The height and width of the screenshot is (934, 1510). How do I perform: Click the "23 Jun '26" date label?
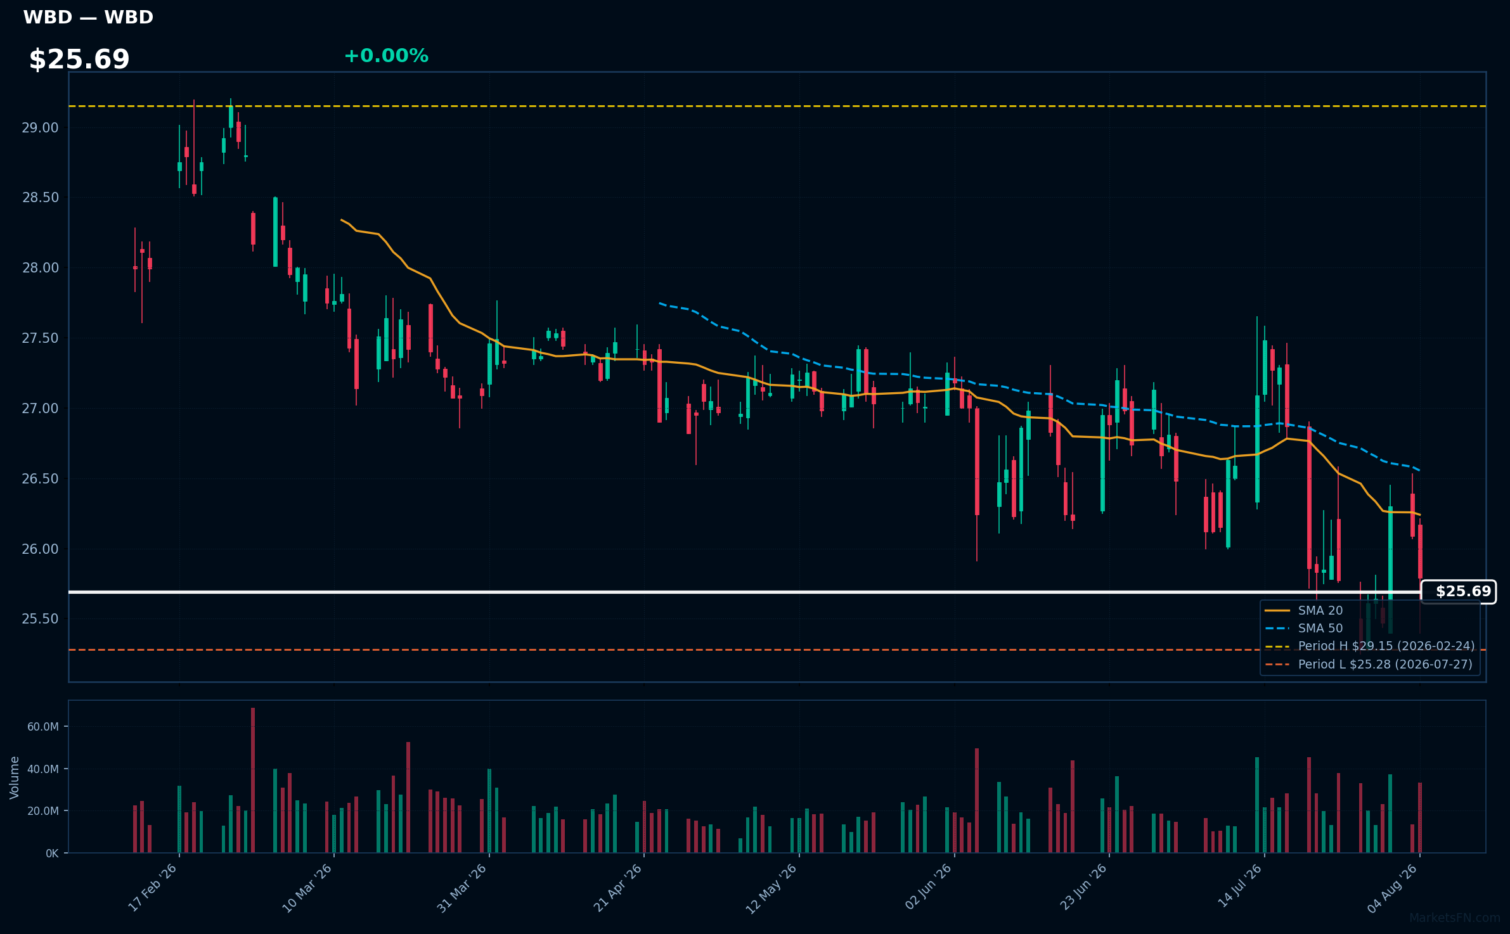point(1083,888)
